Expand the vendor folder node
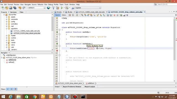Image resolution: width=177 pixels, height=99 pixels. (x=7, y=43)
